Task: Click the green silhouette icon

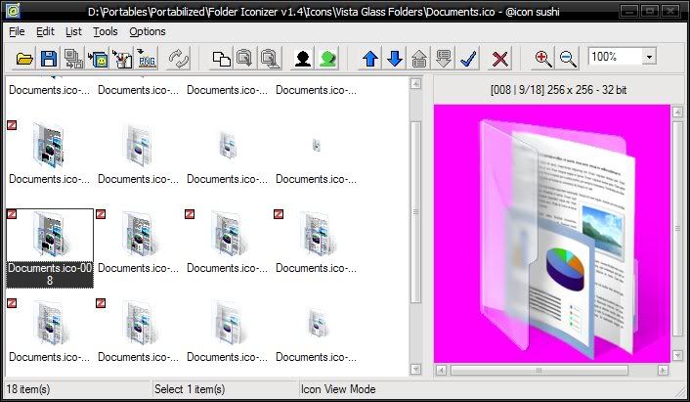Action: 328,59
